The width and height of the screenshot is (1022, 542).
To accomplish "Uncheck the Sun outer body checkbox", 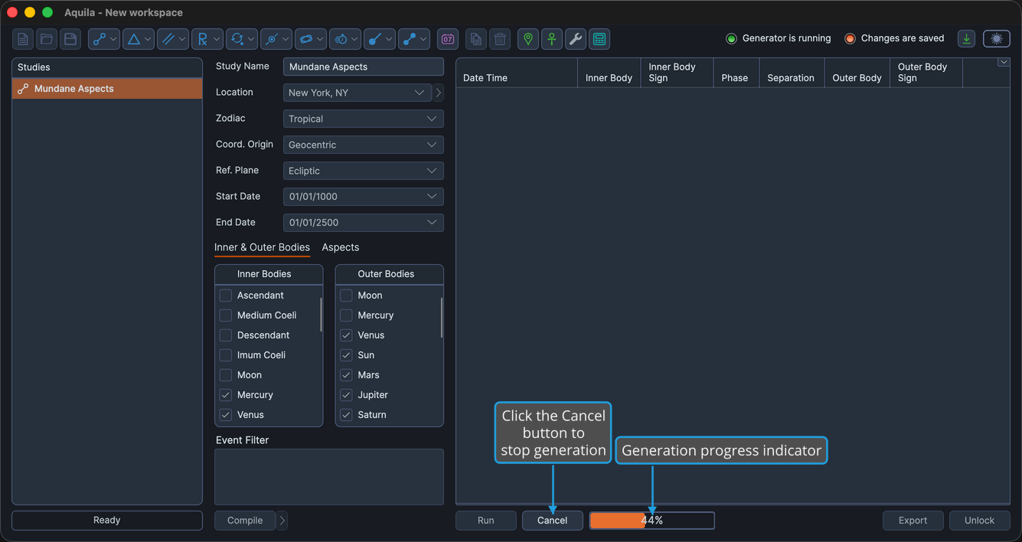I will (x=346, y=355).
